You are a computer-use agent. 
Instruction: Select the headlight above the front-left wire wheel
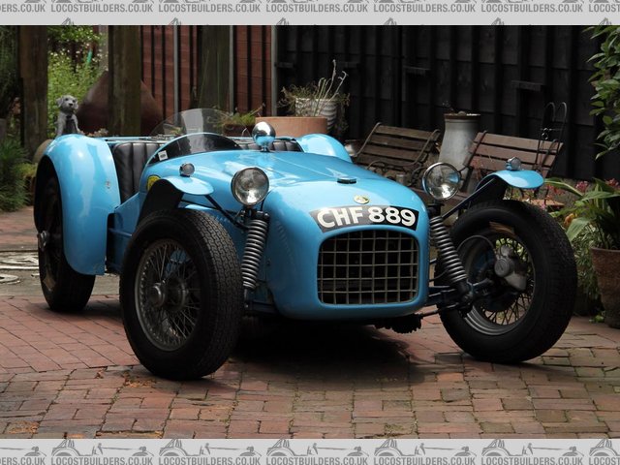(x=250, y=185)
